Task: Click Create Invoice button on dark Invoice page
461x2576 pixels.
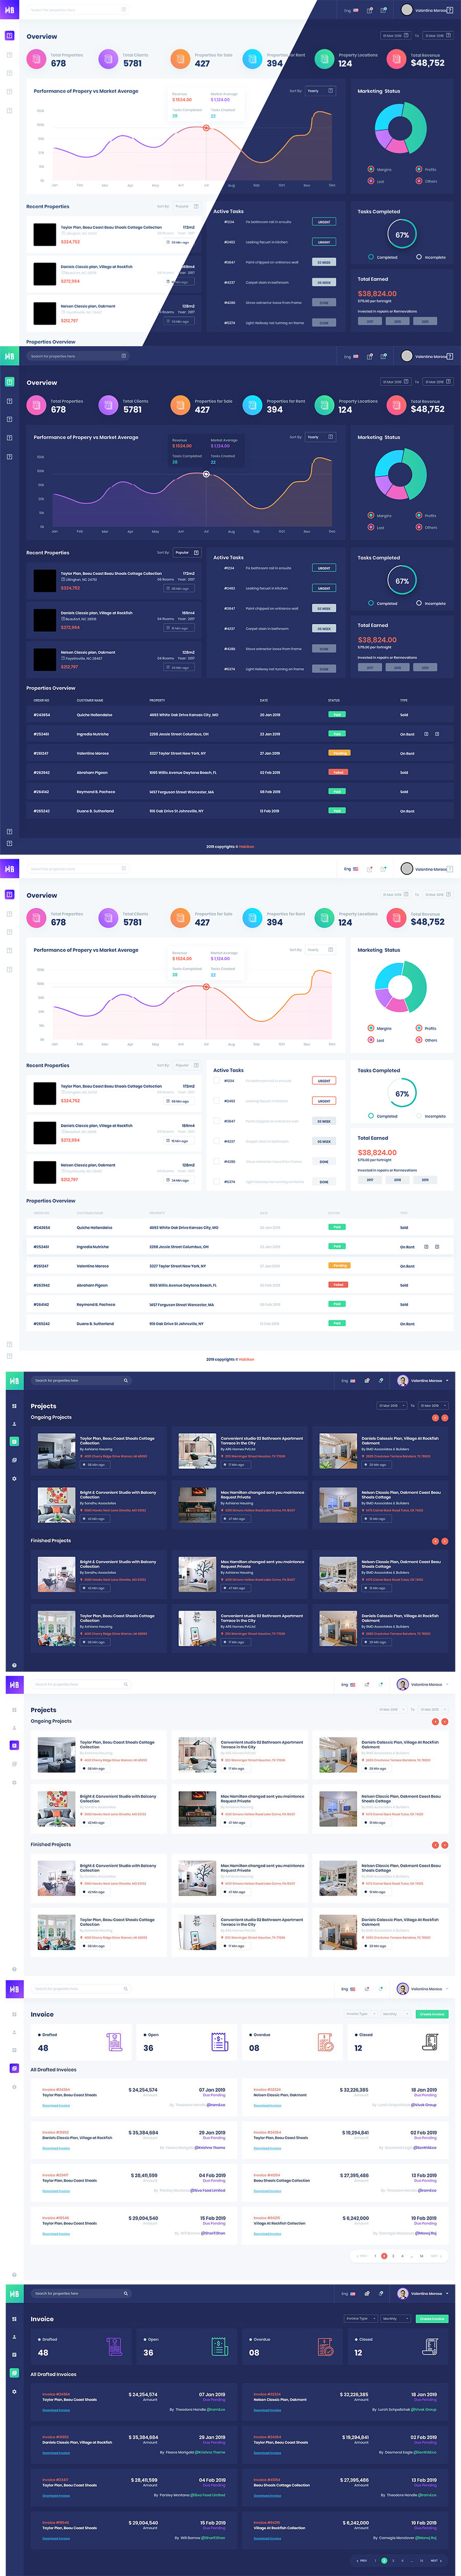Action: click(x=432, y=2318)
